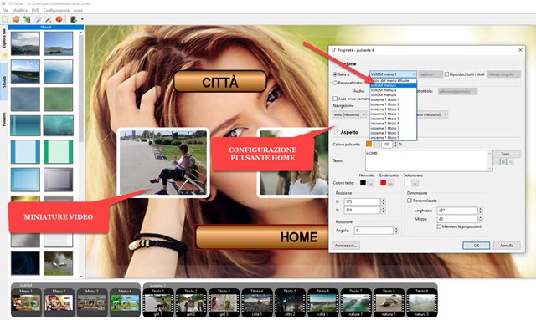Open the DVD menu
The image size is (536, 320).
coord(35,11)
